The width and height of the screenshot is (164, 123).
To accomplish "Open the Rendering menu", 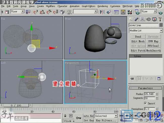I will pos(103,6).
